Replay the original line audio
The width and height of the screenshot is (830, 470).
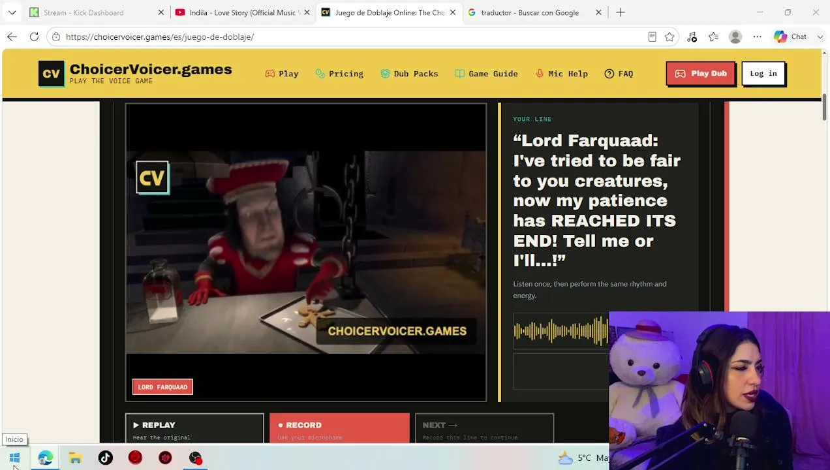click(194, 429)
